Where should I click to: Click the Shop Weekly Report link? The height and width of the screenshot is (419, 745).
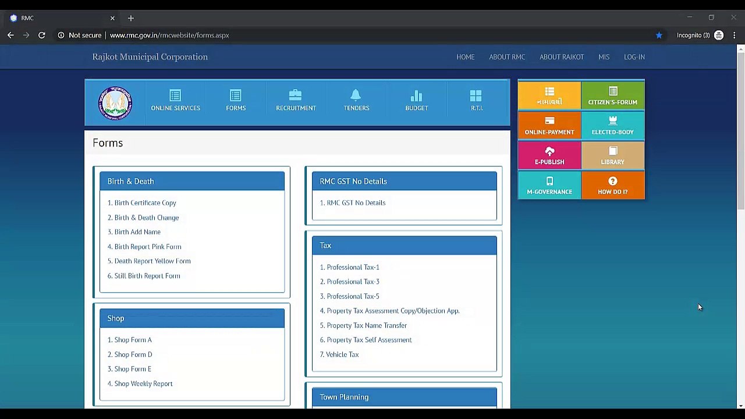pos(143,384)
